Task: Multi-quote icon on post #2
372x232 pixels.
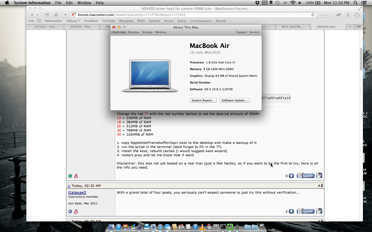Action: click(x=319, y=211)
